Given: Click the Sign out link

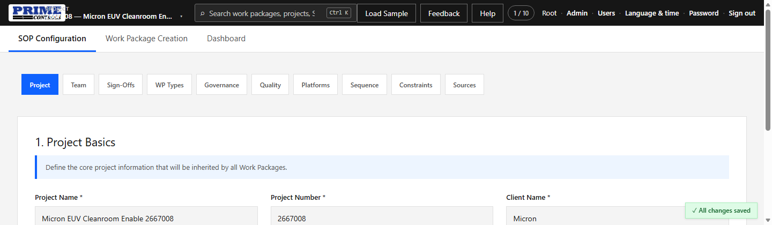Looking at the screenshot, I should point(742,13).
